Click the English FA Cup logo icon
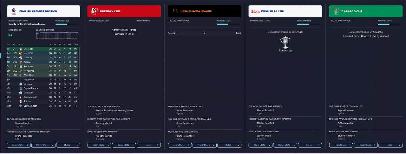Viewport: 406px width, 154px height. pyautogui.click(x=255, y=11)
